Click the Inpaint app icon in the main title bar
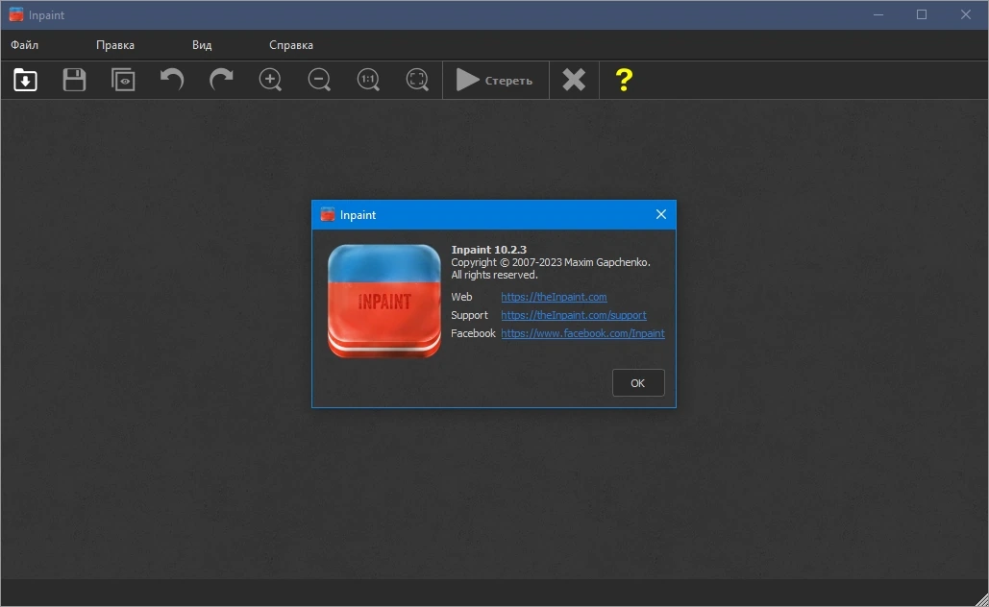 (15, 14)
